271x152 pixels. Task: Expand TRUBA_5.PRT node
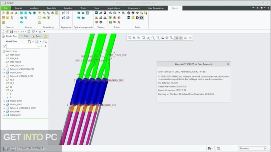click(x=4, y=105)
